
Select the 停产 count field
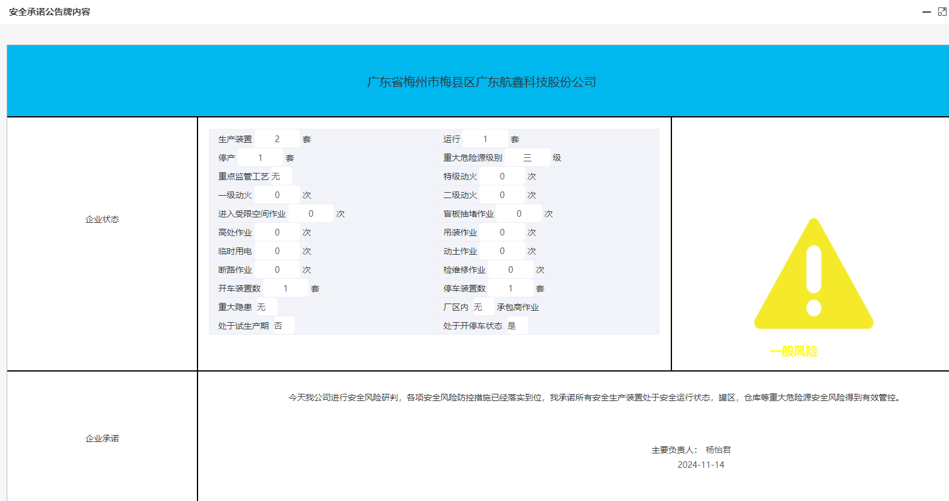point(260,158)
